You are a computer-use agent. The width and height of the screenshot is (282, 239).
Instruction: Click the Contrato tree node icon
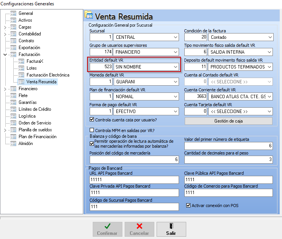click(x=13, y=41)
